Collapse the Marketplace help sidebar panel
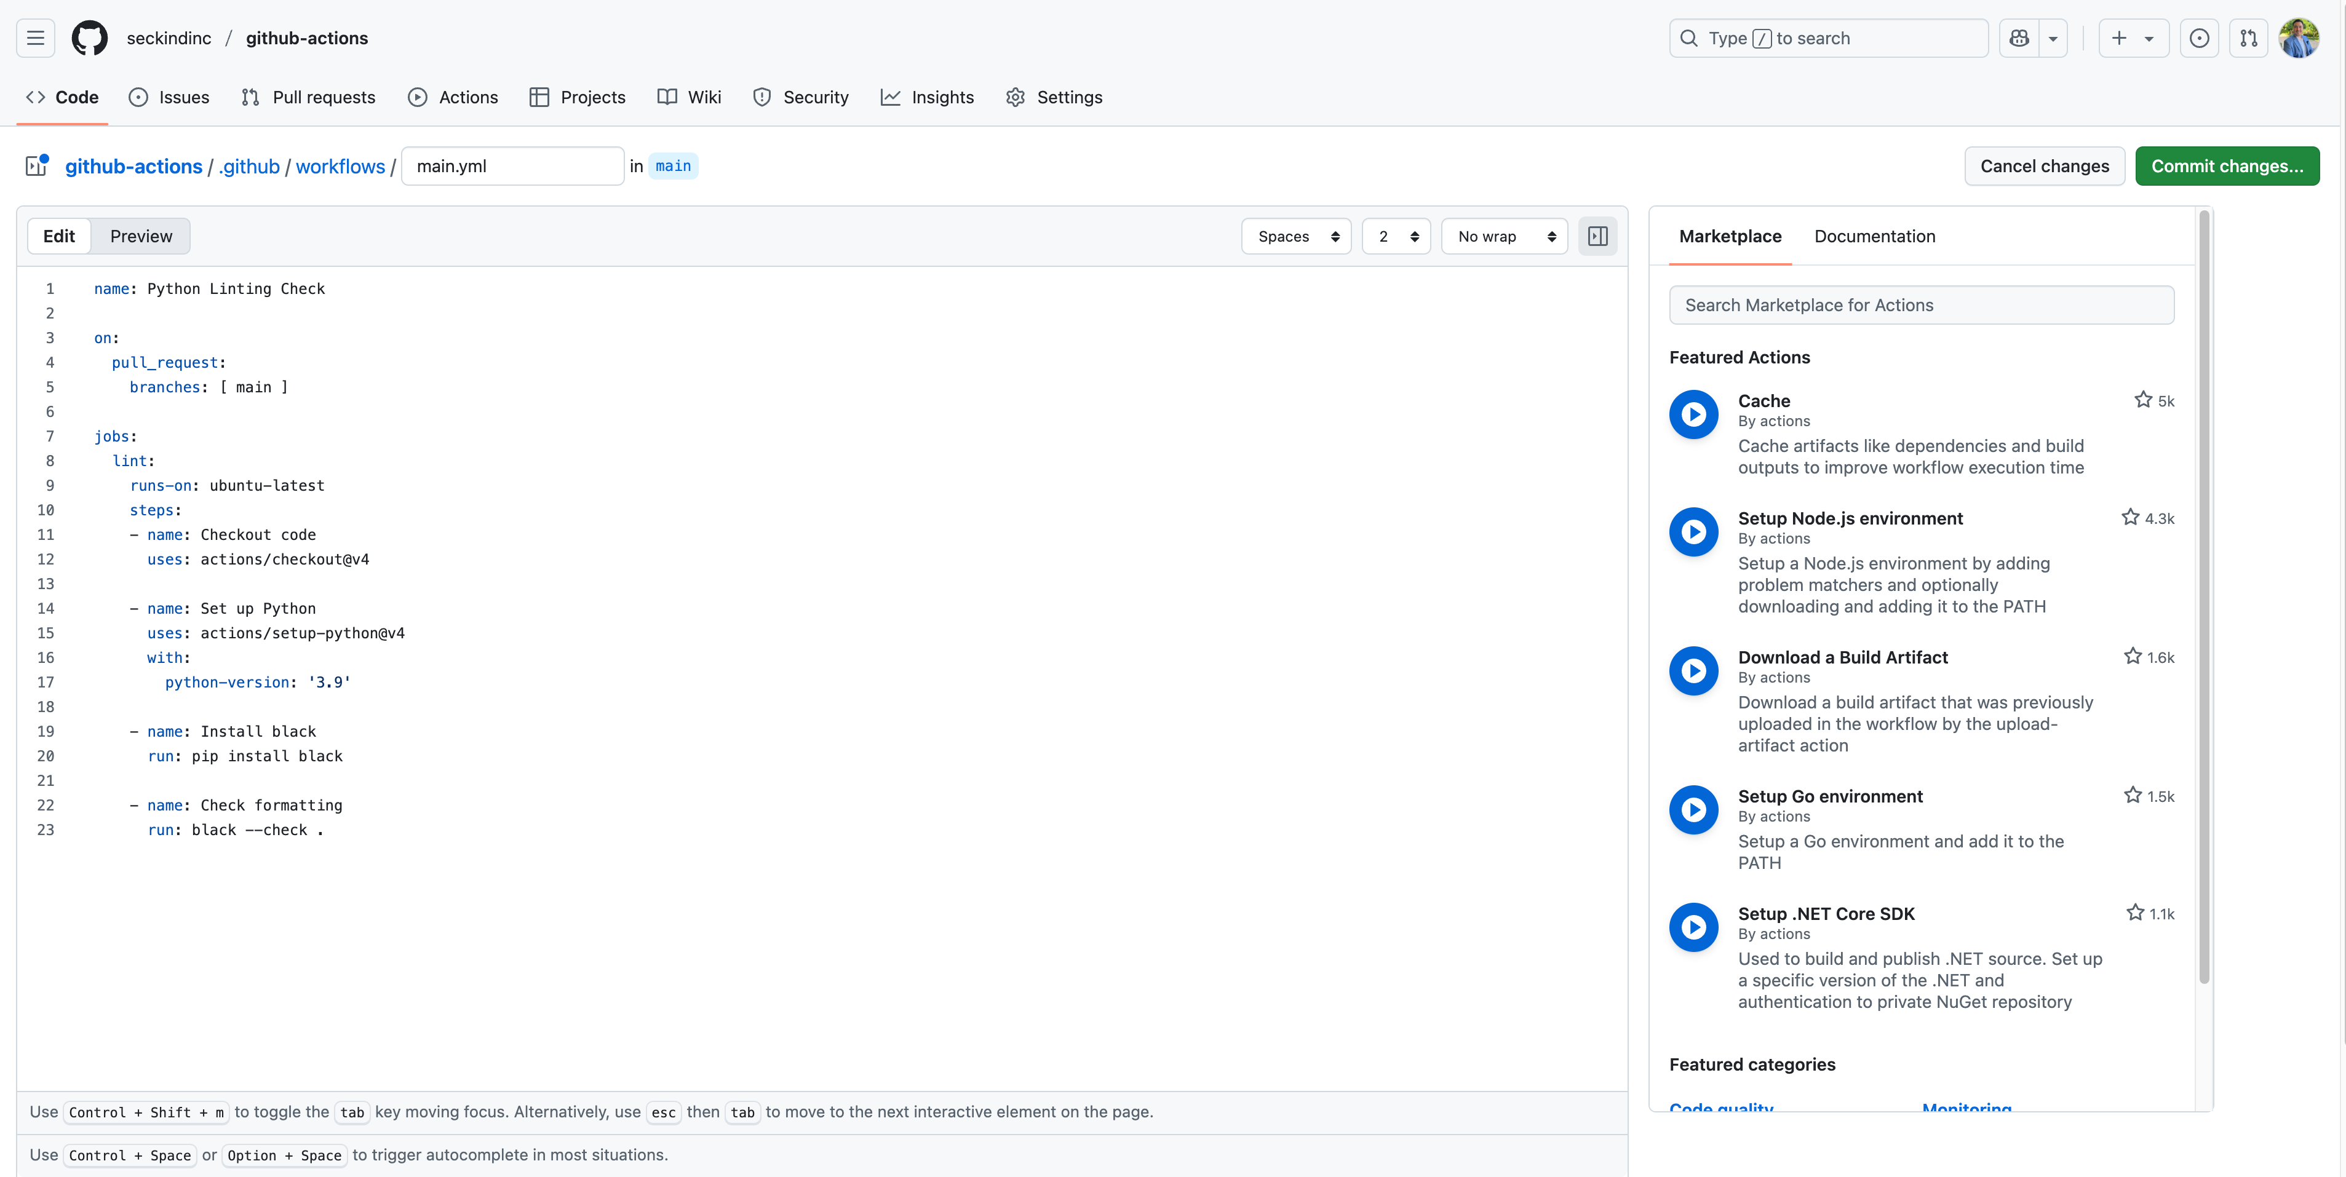 [1597, 237]
